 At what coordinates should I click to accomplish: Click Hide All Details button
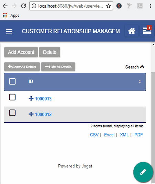(58, 67)
